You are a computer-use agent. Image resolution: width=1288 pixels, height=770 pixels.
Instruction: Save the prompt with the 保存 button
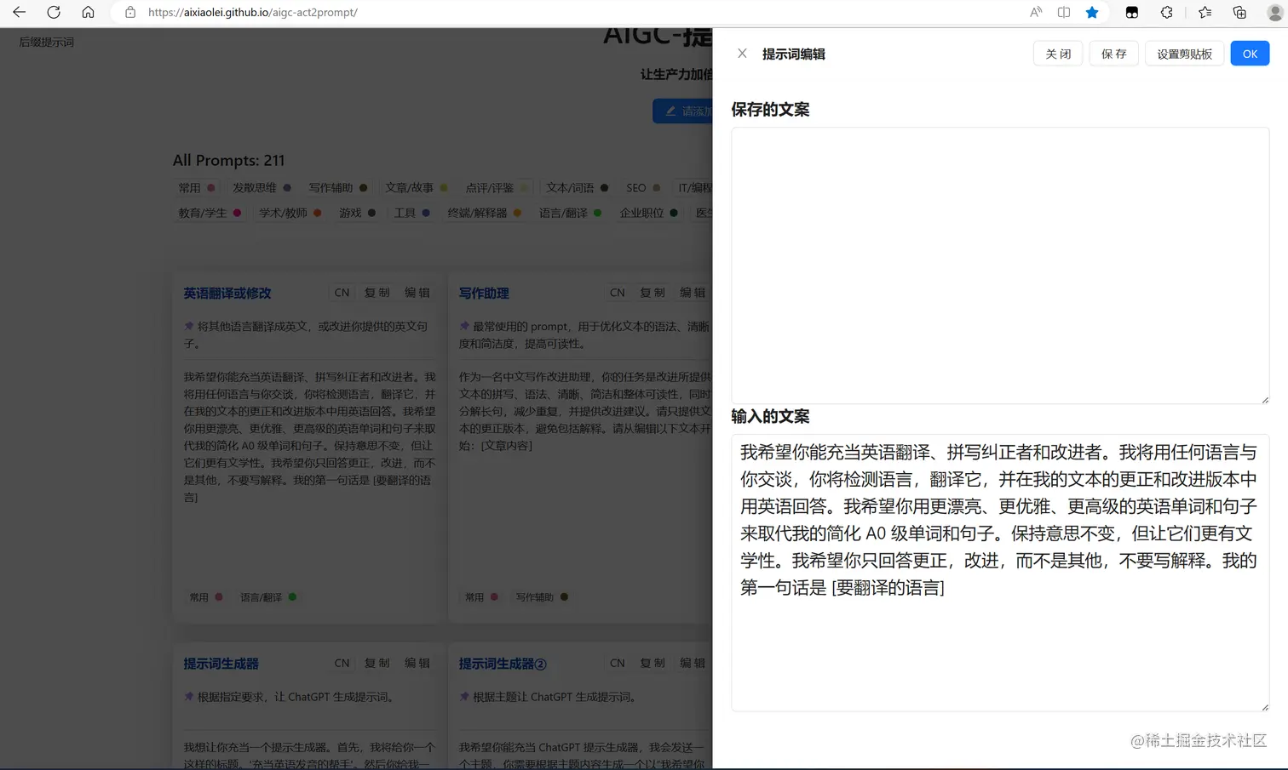1113,54
